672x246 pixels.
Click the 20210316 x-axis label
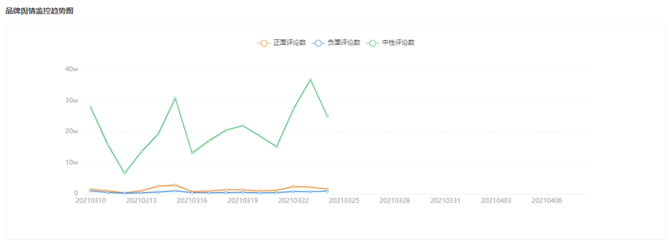(192, 200)
